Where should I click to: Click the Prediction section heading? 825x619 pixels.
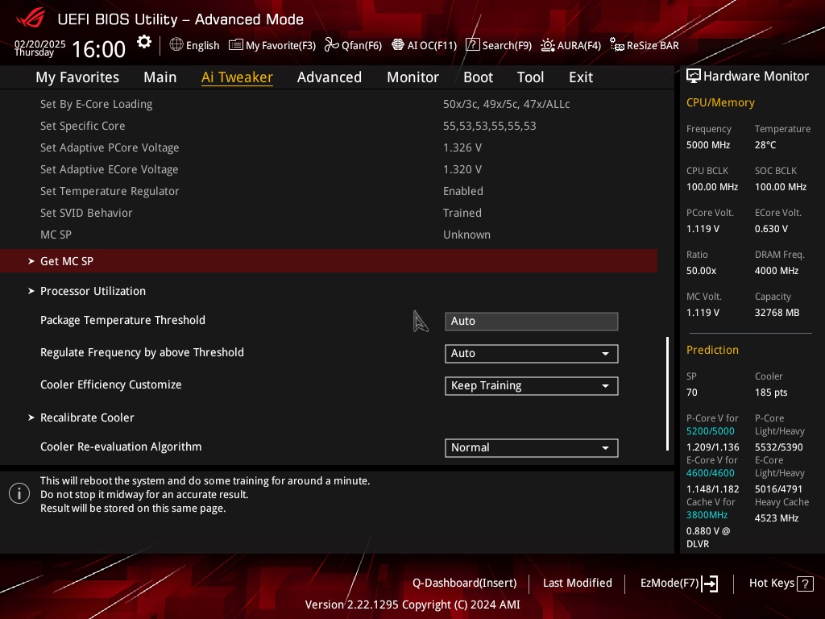[712, 350]
